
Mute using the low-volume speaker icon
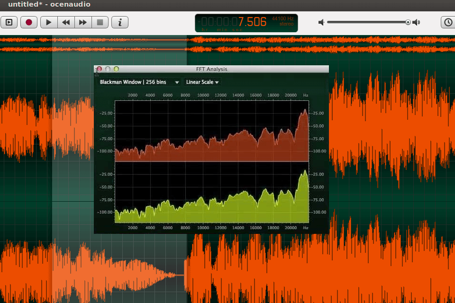coord(321,22)
